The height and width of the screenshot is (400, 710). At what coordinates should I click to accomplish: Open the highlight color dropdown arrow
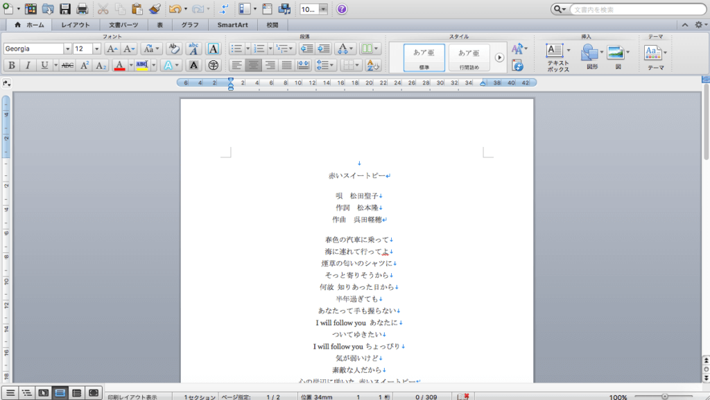pyautogui.click(x=153, y=65)
